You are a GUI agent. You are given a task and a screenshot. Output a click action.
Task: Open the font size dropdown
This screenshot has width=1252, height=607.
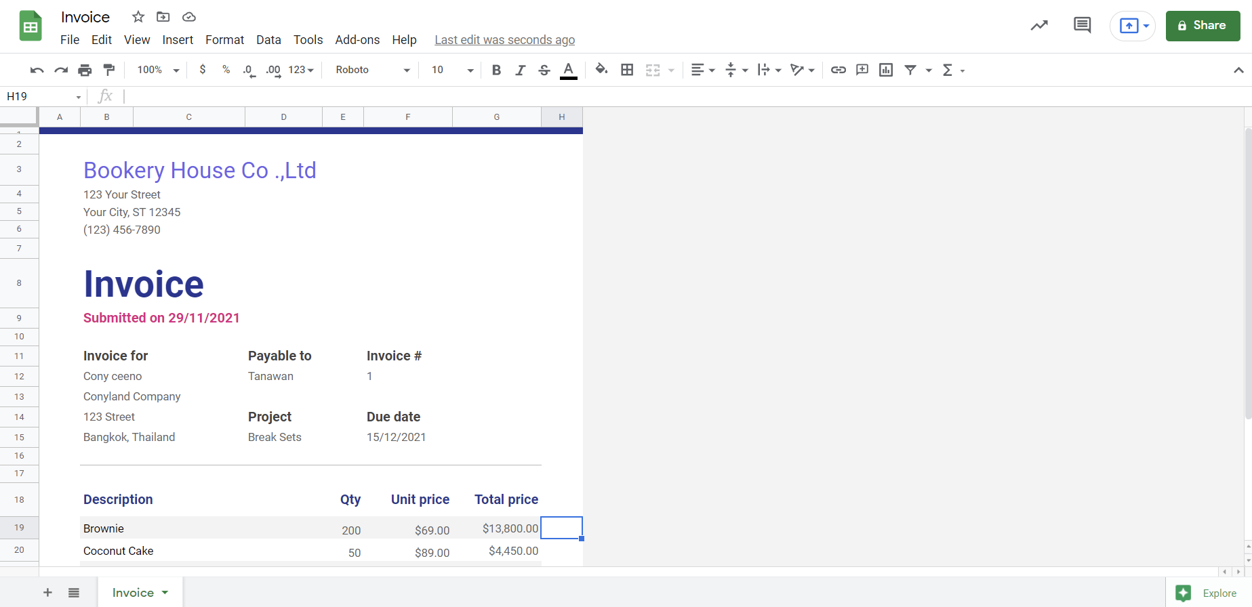tap(452, 70)
